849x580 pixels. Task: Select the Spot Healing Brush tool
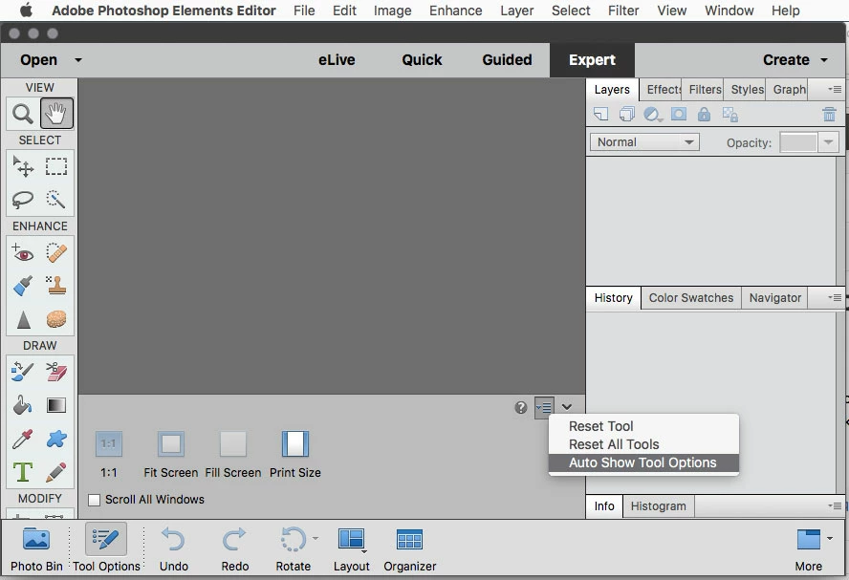coord(56,252)
